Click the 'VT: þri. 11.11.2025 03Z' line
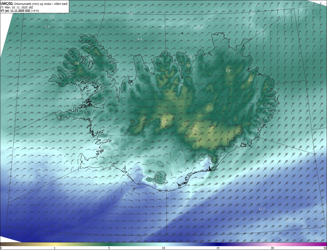The height and width of the screenshot is (250, 327). pyautogui.click(x=20, y=11)
